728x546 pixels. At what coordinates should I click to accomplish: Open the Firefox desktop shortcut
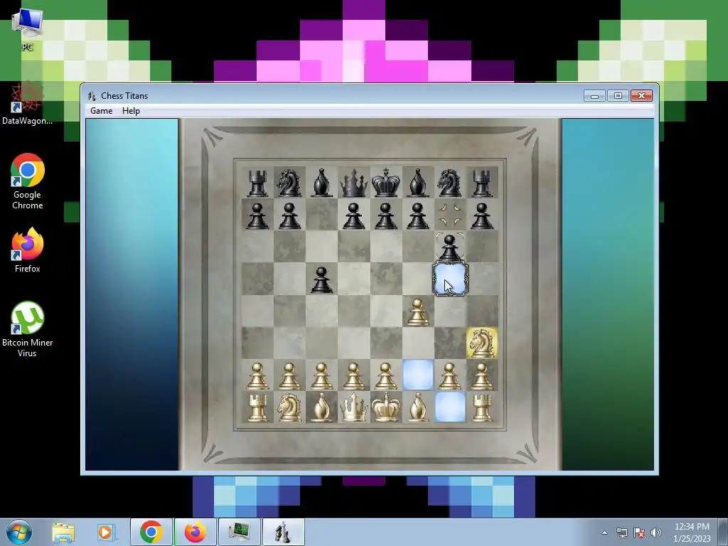click(x=28, y=250)
